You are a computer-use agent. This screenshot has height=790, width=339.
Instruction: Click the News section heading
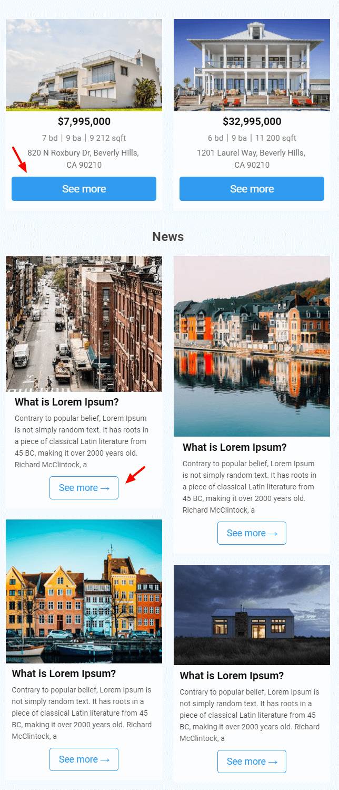(168, 237)
